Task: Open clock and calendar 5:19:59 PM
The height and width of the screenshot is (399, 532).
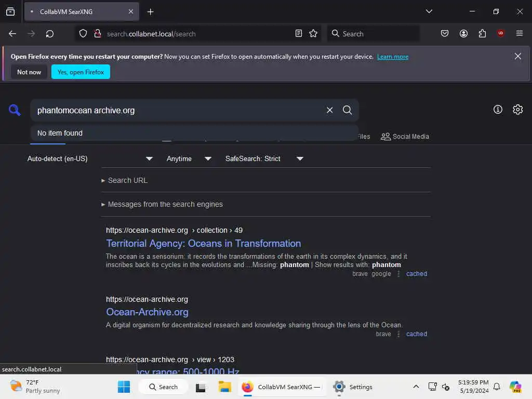Action: (x=474, y=387)
